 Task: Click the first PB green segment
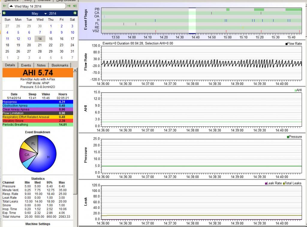(x=228, y=9)
